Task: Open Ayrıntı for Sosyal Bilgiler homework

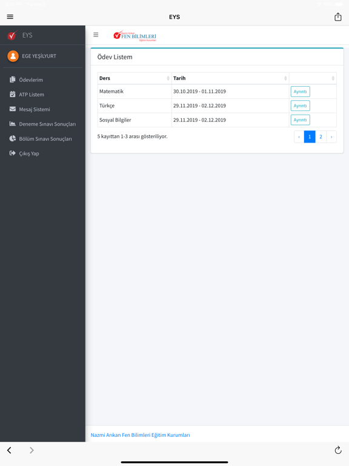Action: (300, 120)
